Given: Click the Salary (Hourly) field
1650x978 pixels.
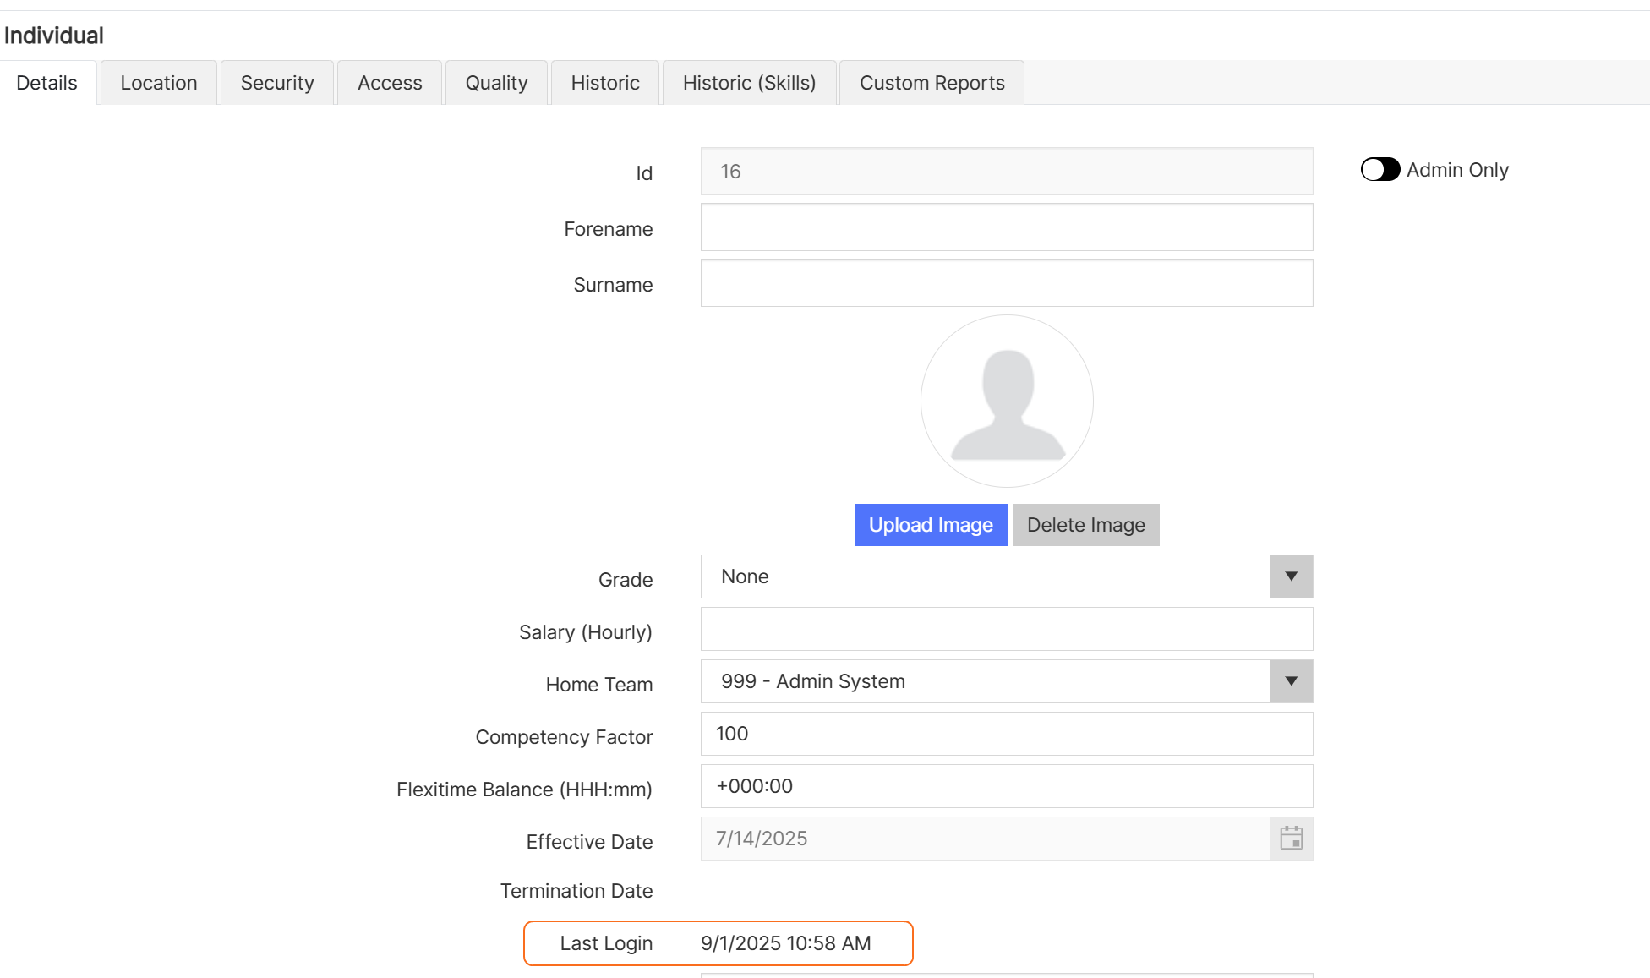Looking at the screenshot, I should tap(1006, 629).
